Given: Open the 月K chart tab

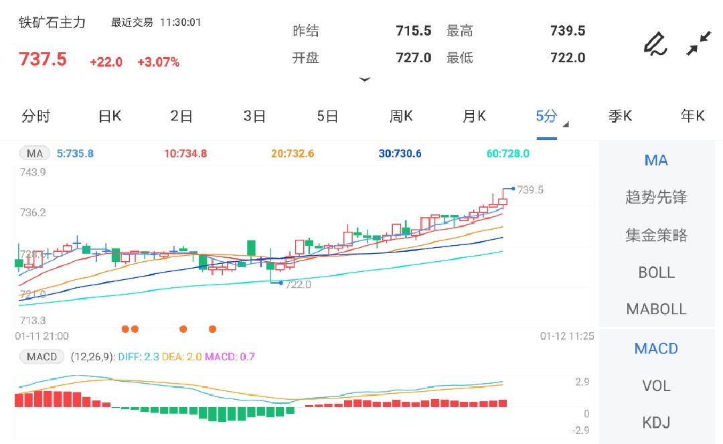Looking at the screenshot, I should (x=475, y=116).
